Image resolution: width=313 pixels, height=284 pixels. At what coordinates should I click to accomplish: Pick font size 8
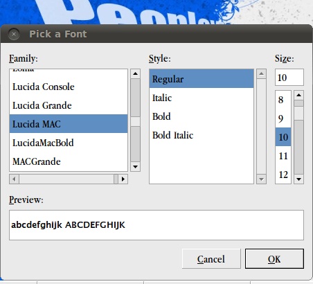point(283,100)
